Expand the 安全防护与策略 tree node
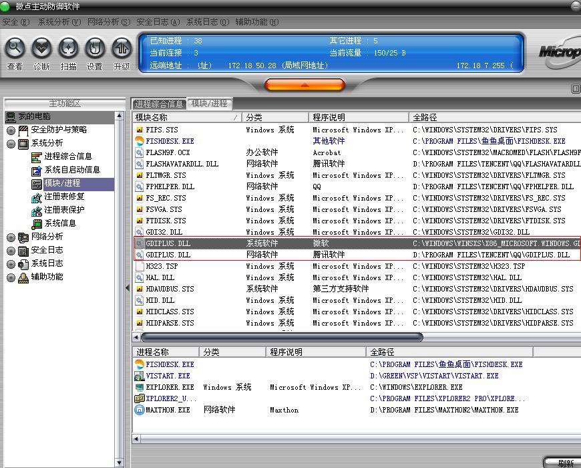This screenshot has width=581, height=468. (11, 130)
